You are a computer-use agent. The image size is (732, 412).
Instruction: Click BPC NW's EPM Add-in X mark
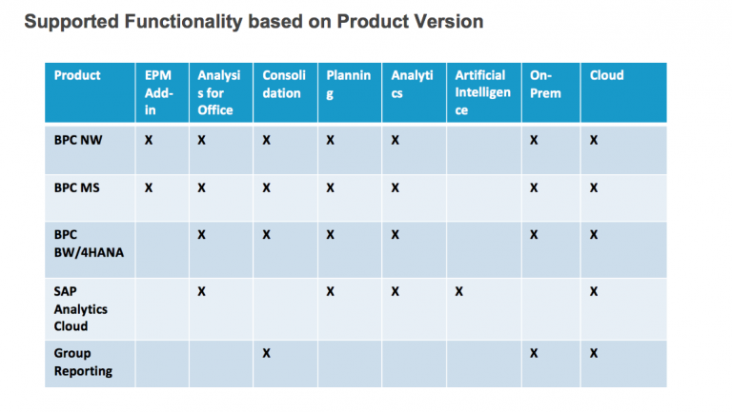(x=149, y=140)
